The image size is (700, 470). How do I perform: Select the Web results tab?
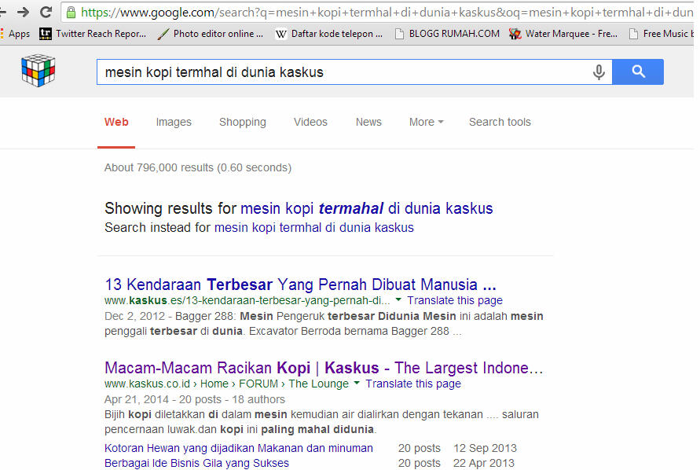116,122
